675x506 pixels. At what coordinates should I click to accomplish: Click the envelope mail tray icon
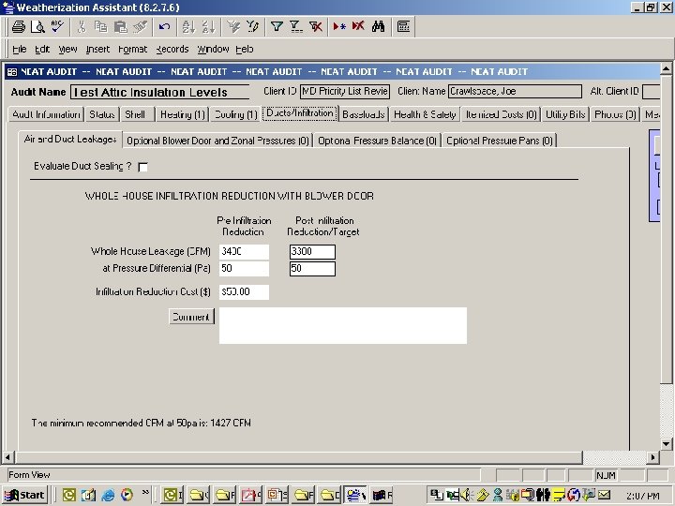604,495
